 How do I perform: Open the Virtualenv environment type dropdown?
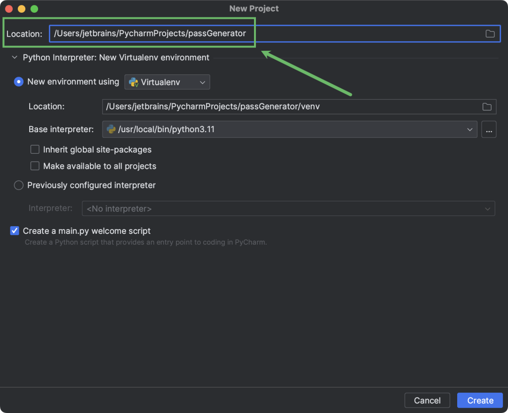click(167, 82)
